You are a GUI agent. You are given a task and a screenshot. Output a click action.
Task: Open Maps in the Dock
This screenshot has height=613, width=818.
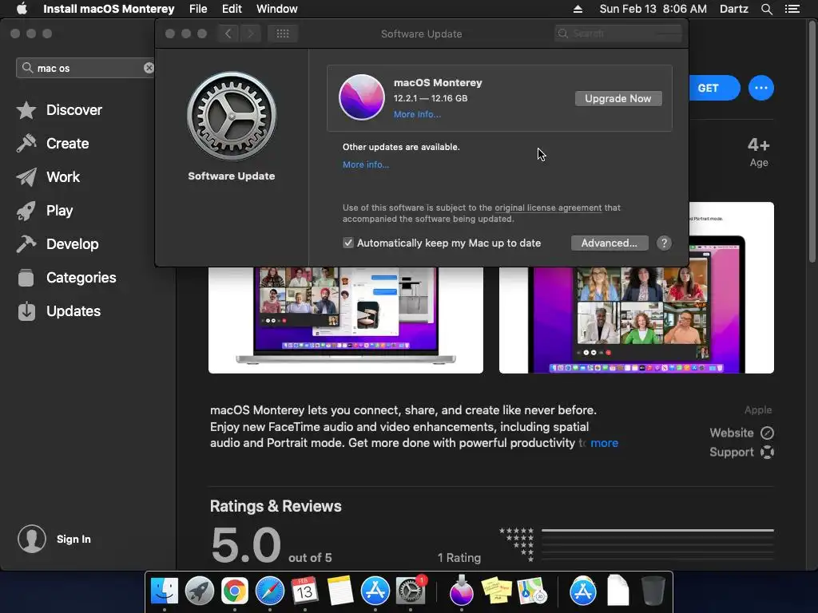click(531, 591)
